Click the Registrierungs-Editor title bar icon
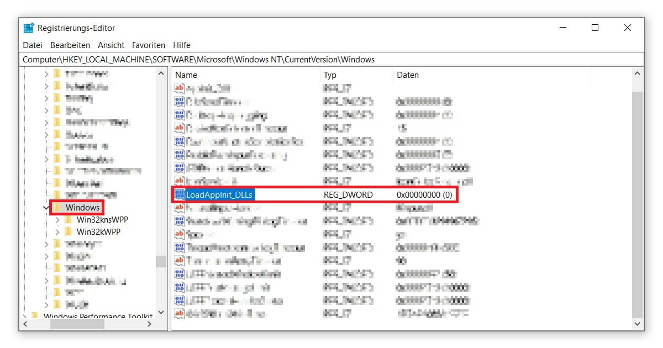Screen dimensions: 663x348 click(x=29, y=28)
